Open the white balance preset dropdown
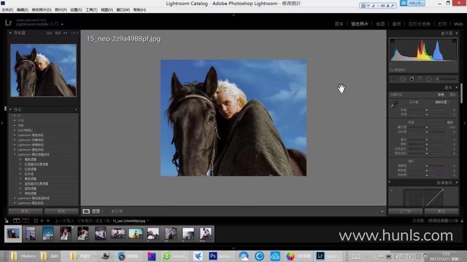The width and height of the screenshot is (467, 262). tap(442, 102)
